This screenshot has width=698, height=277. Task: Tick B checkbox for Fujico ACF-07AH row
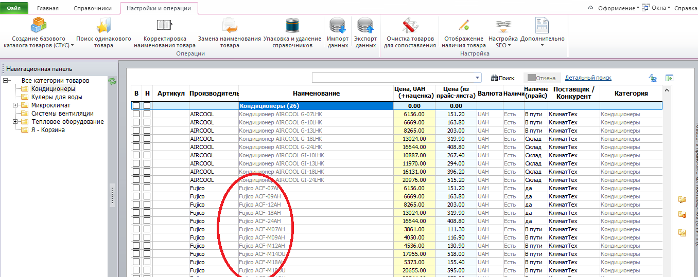click(136, 188)
